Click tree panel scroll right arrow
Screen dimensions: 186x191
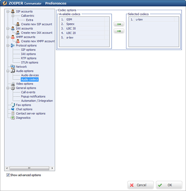click(52, 168)
